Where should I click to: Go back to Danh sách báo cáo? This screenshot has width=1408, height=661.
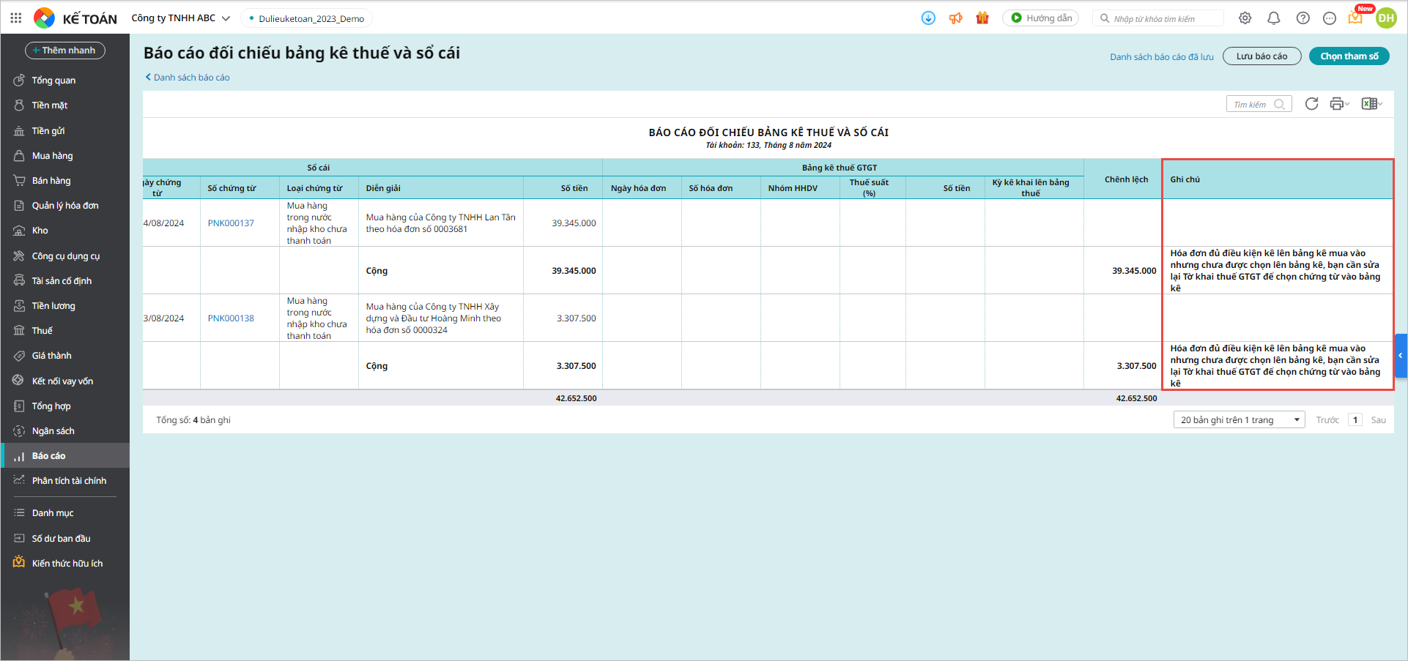(x=190, y=78)
